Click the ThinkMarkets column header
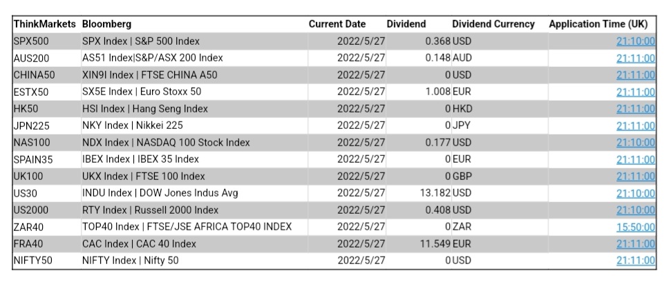664x282 pixels. click(x=44, y=24)
